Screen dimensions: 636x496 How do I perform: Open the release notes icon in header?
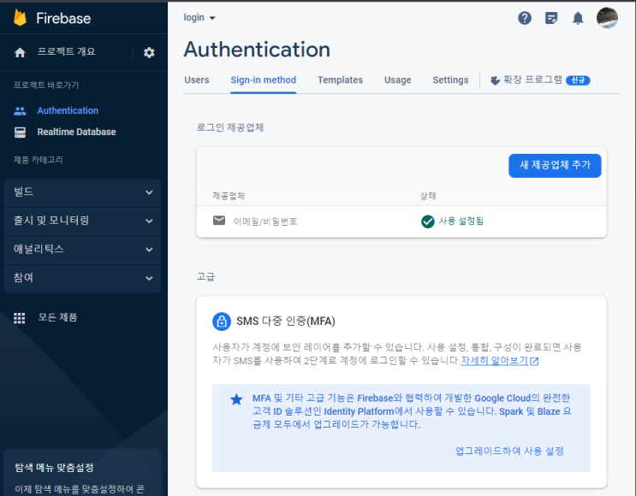coord(551,18)
